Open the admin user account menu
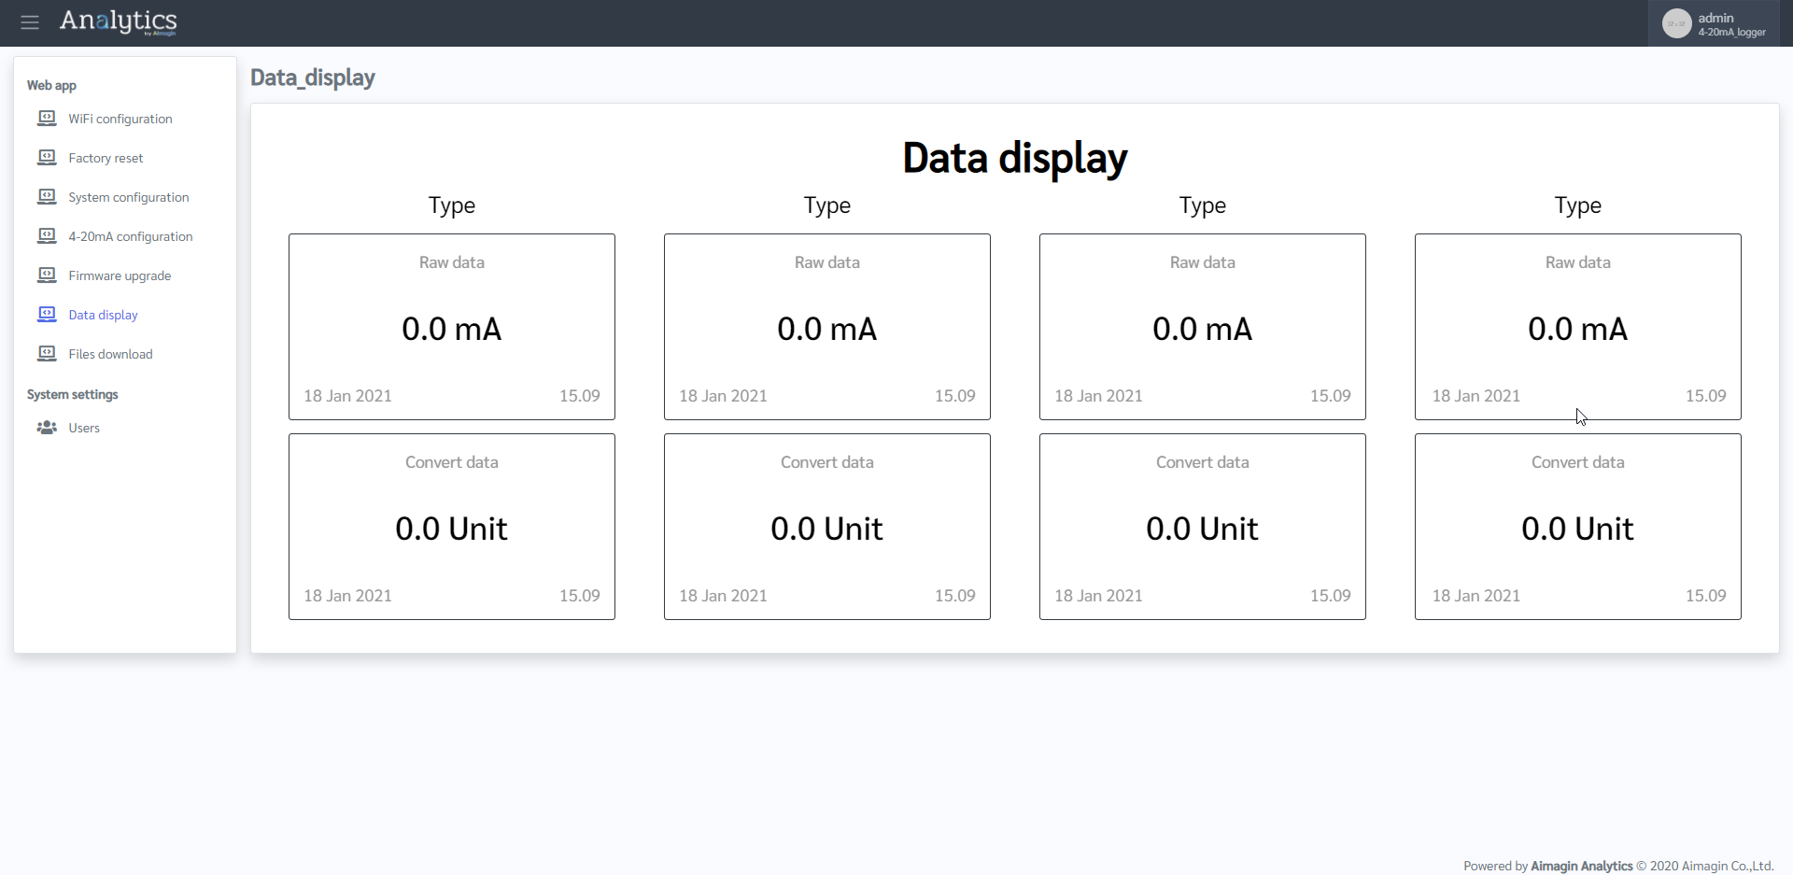Screen dimensions: 1793x875 point(1730,24)
